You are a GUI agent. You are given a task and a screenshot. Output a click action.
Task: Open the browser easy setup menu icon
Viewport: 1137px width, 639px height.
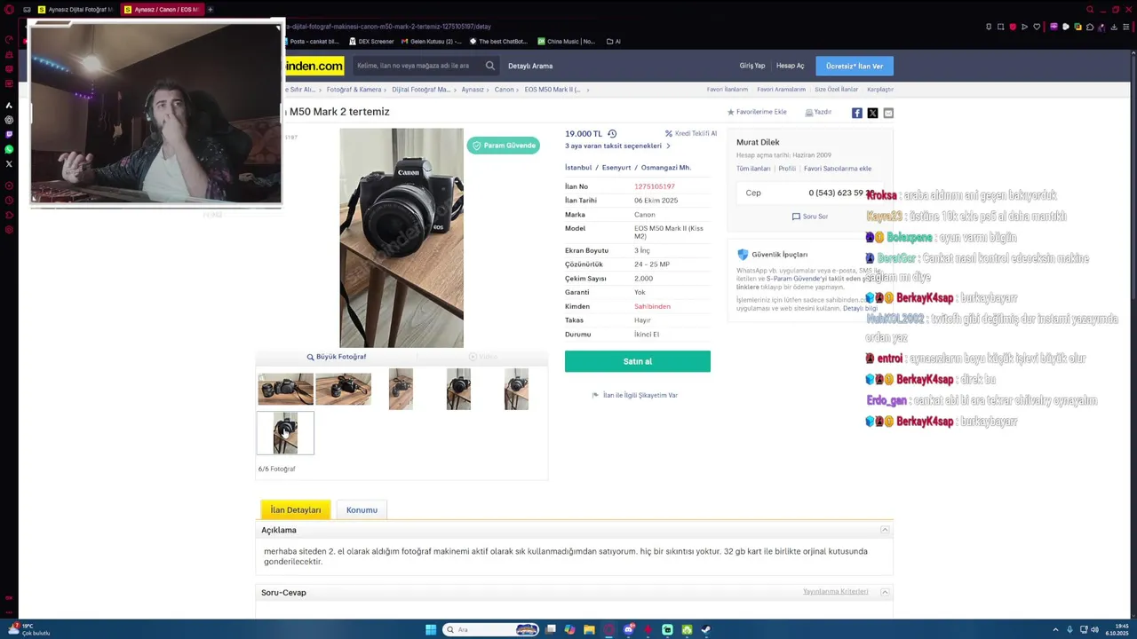[x=1126, y=27]
